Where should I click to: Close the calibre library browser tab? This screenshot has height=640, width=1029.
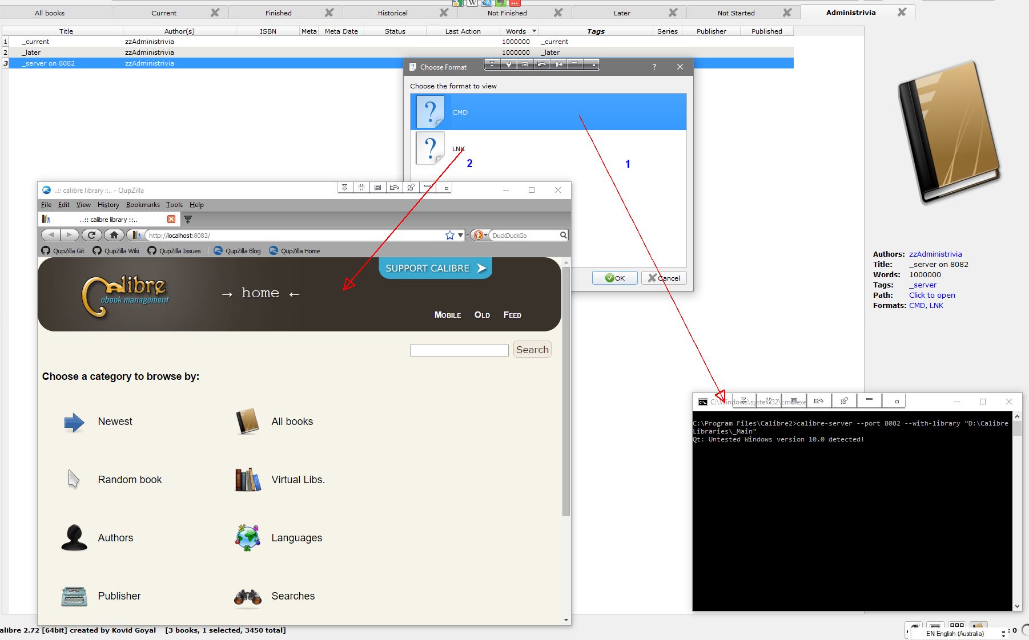171,219
